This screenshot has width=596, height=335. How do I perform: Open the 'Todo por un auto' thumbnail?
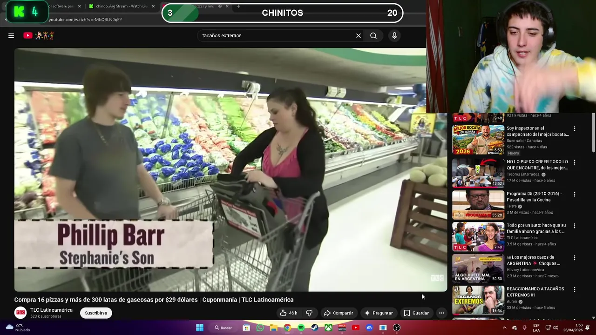click(478, 236)
